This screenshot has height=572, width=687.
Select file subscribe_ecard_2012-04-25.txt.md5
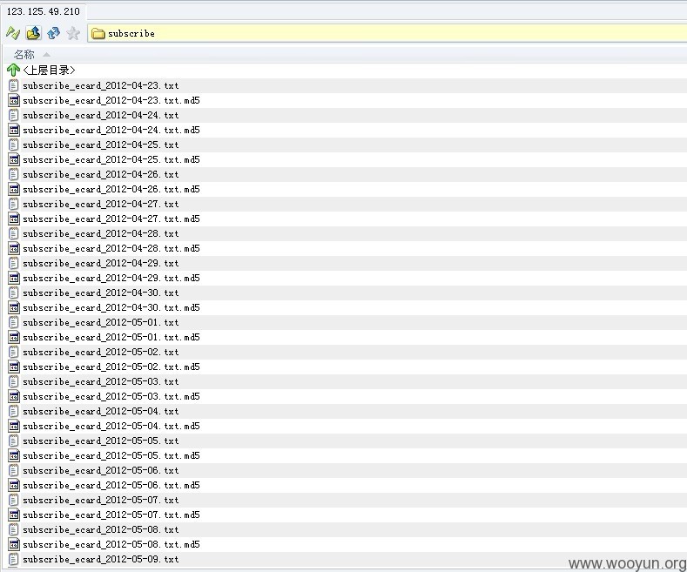coord(111,160)
